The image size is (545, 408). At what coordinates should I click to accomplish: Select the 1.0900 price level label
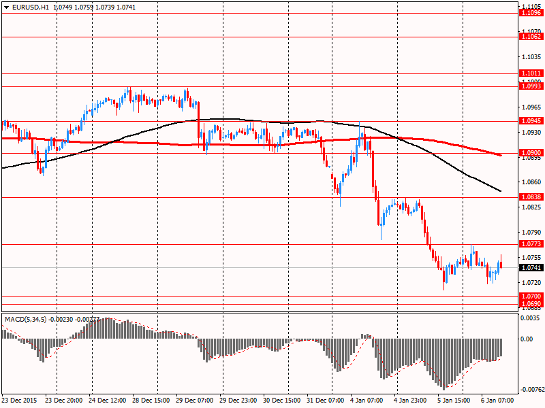pos(531,152)
